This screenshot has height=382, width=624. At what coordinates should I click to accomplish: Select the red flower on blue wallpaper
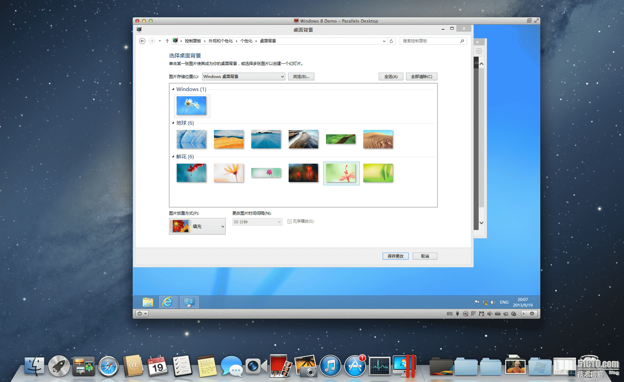point(192,173)
